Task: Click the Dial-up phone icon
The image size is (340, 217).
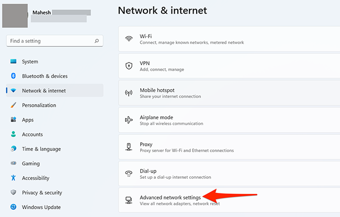Action: (129, 174)
